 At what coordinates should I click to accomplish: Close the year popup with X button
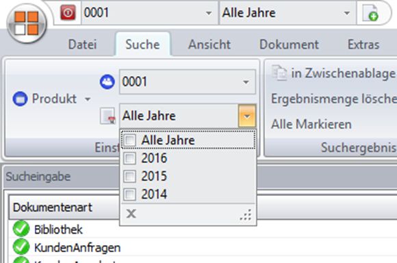tap(131, 214)
